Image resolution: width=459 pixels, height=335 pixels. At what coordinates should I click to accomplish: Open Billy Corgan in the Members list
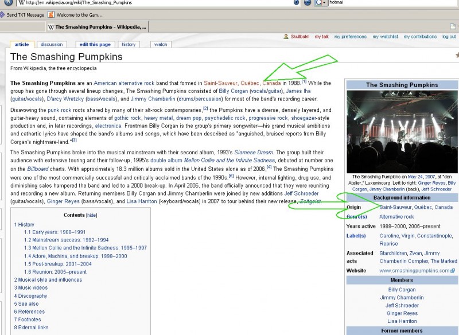point(402,290)
